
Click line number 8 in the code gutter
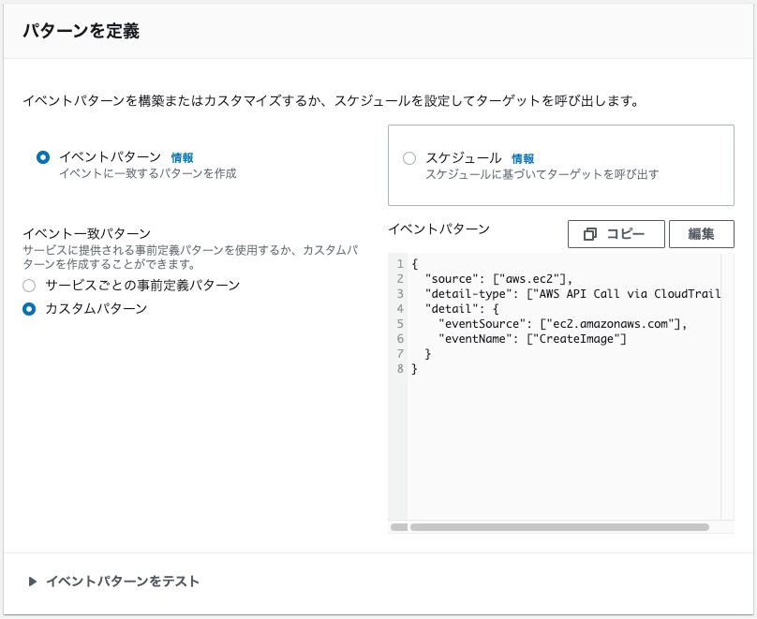[x=400, y=369]
